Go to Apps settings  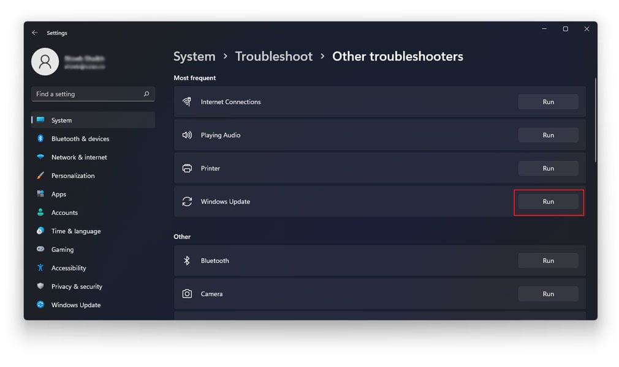tap(93, 194)
